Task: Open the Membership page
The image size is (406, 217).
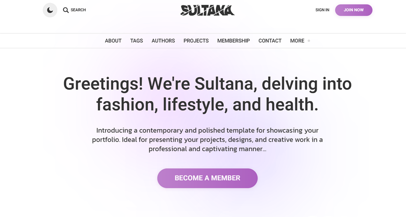Action: click(x=233, y=41)
